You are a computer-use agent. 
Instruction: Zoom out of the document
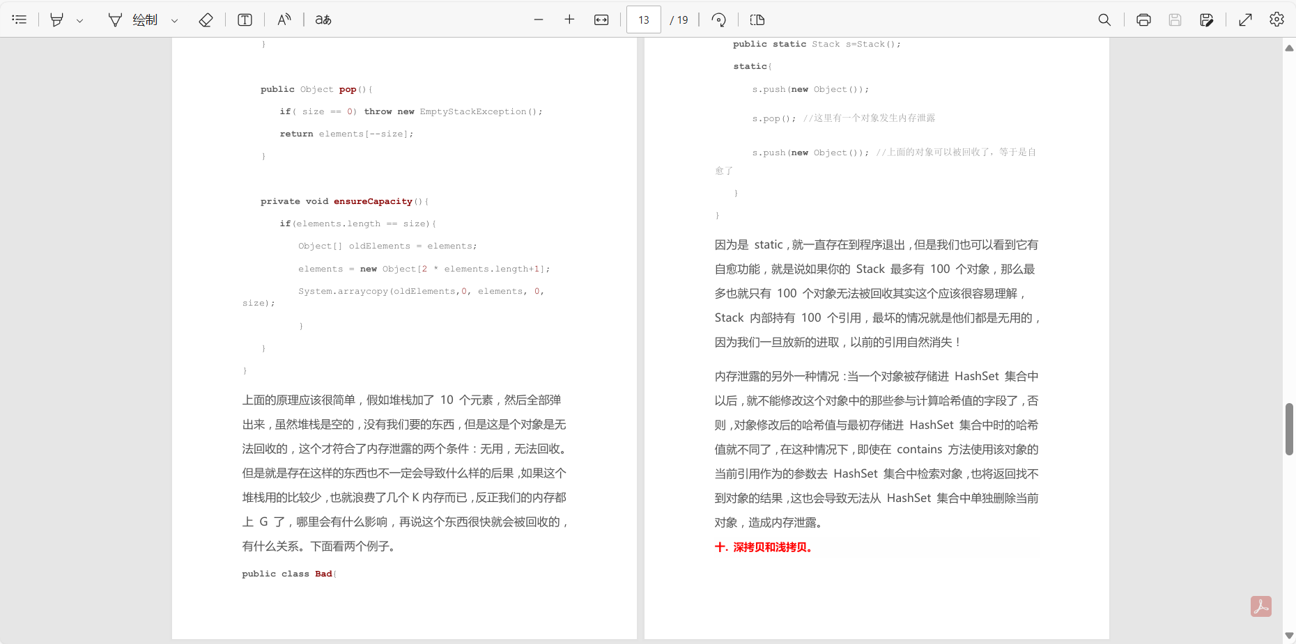pyautogui.click(x=539, y=19)
